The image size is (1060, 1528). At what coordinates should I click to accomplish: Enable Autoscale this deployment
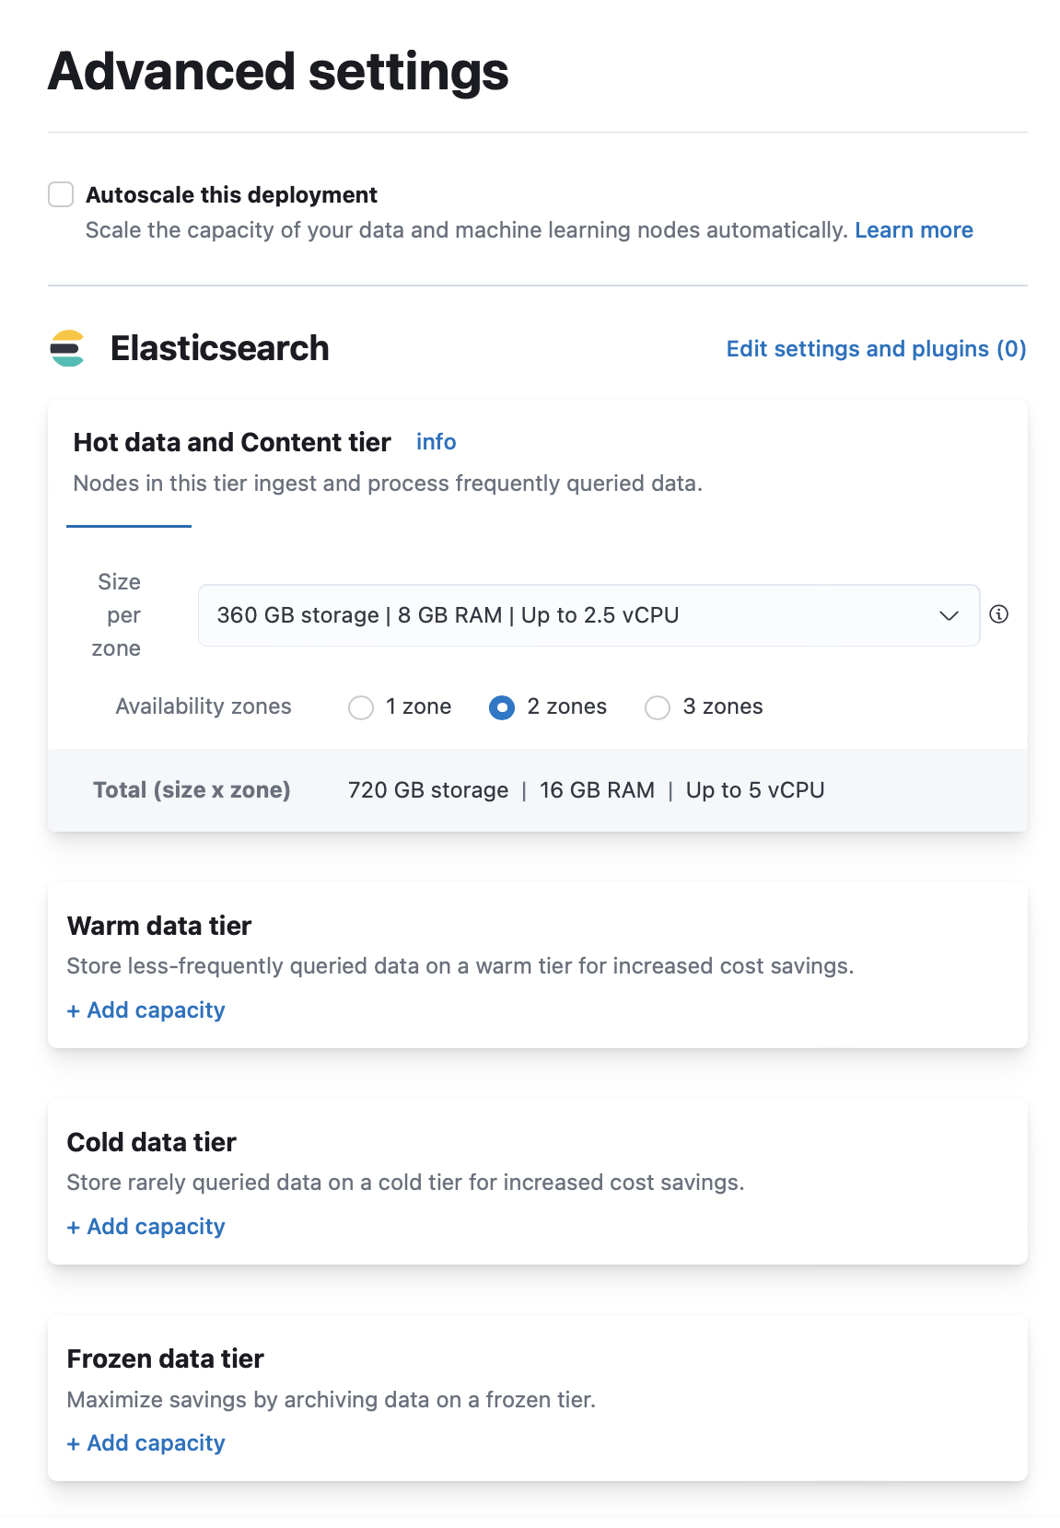(61, 194)
